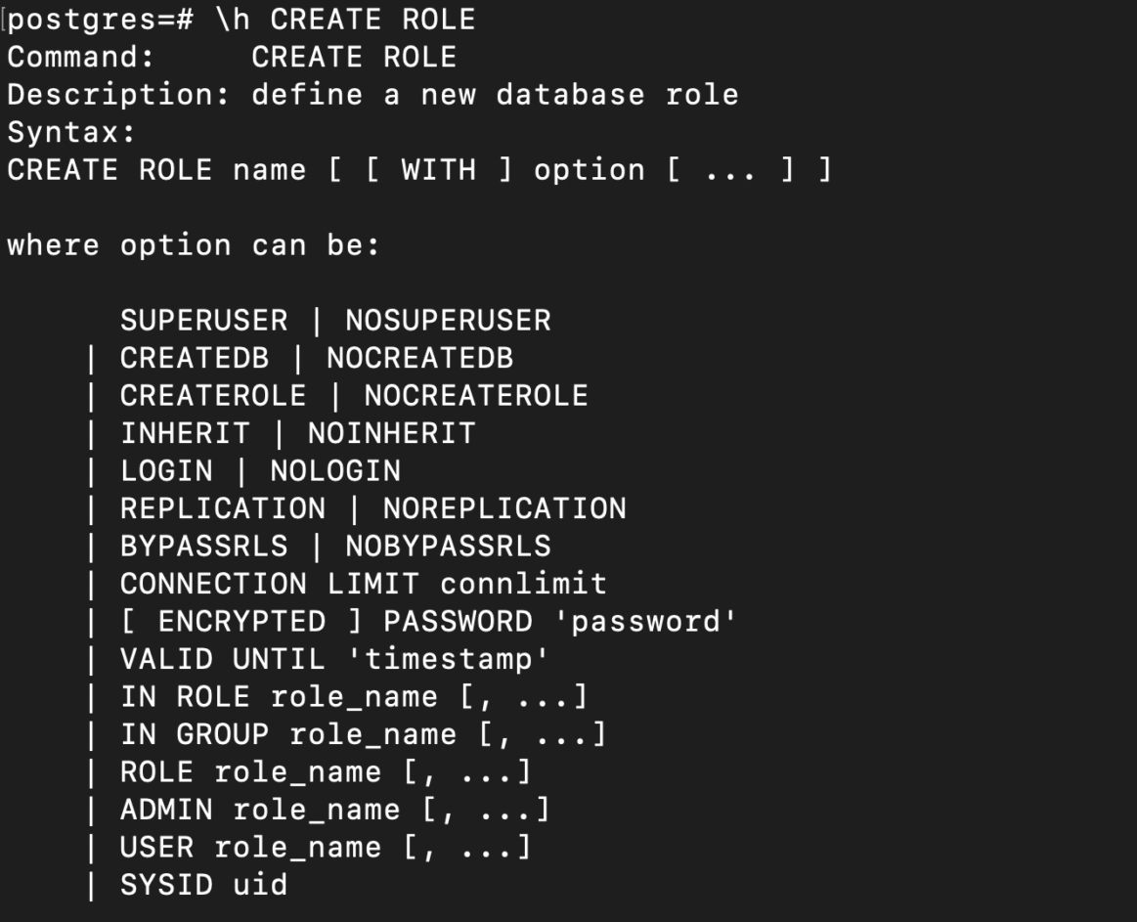Click the USER role_name option
The width and height of the screenshot is (1137, 922).
point(326,848)
